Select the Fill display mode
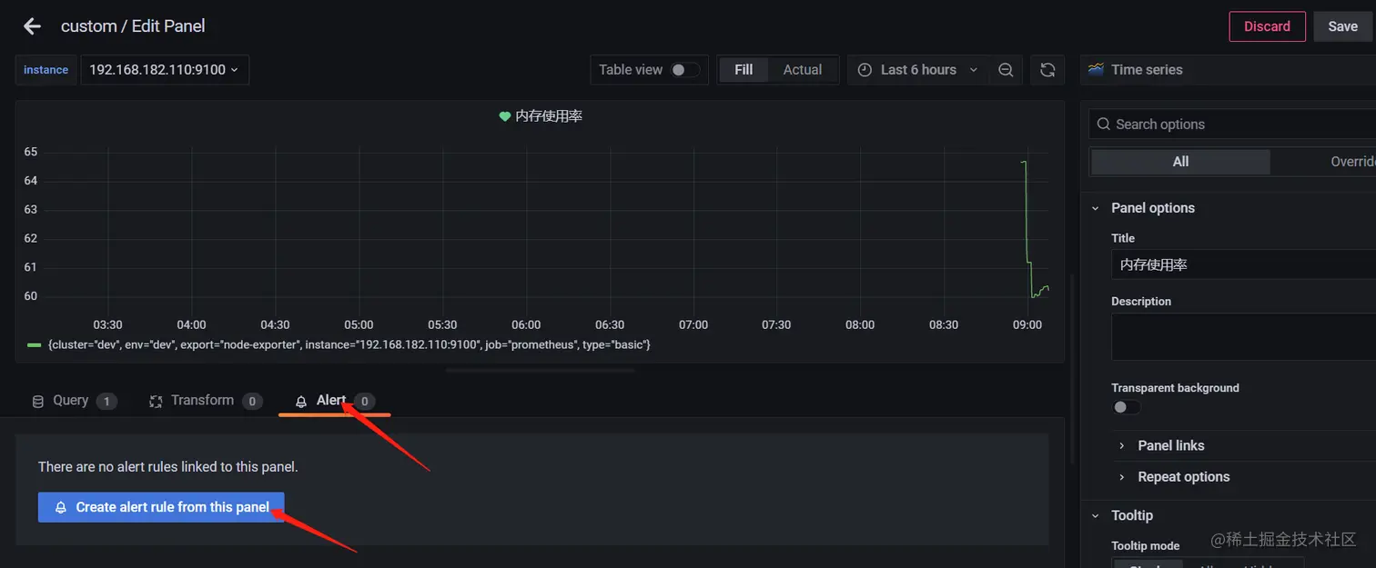1376x568 pixels. (x=744, y=70)
